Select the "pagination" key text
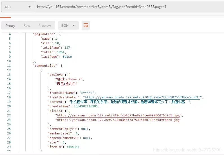 44,34
